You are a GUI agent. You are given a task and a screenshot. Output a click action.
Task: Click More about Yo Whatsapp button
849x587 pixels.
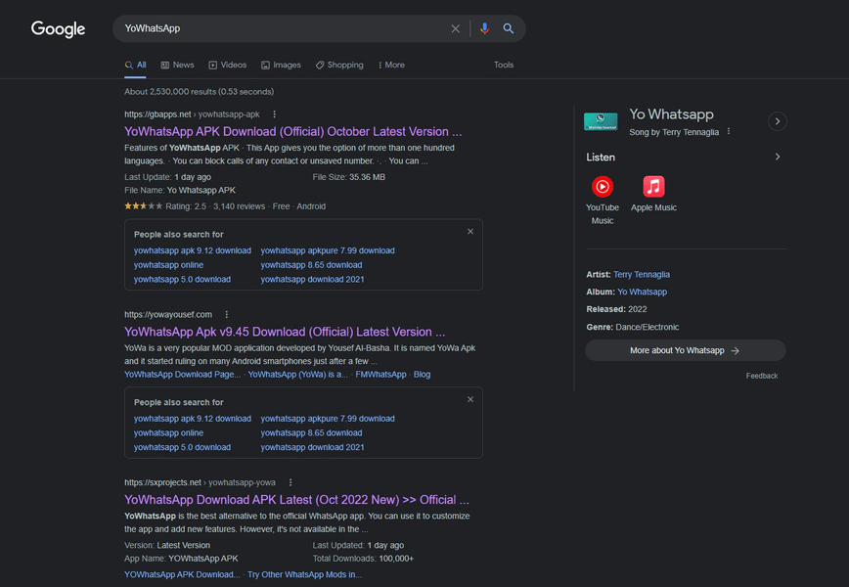[686, 350]
